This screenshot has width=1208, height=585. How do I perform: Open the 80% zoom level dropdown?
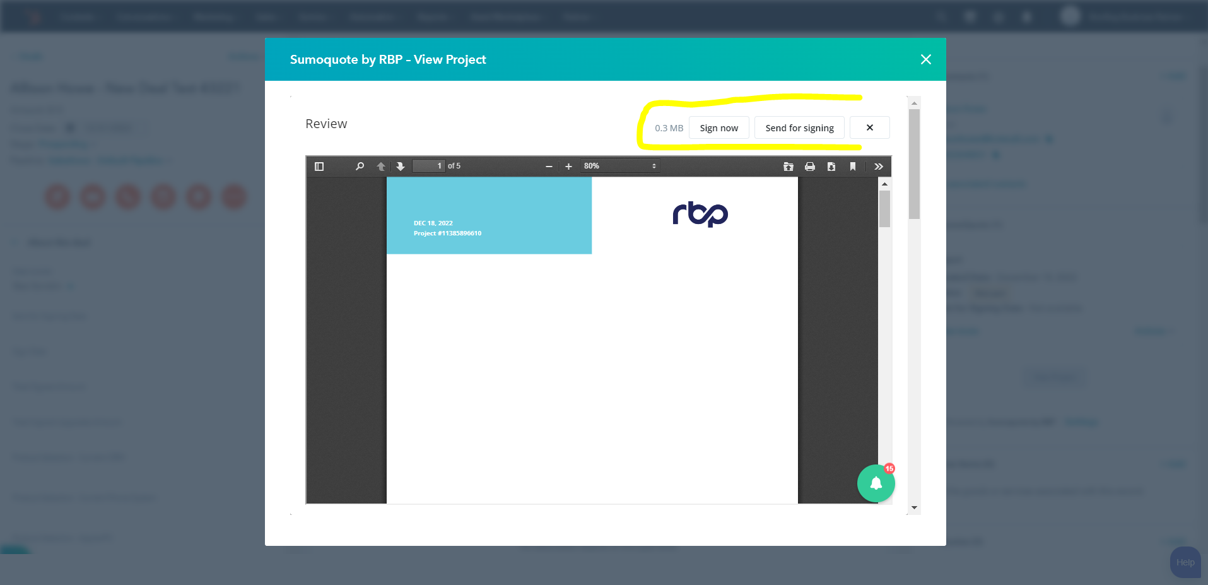[x=620, y=166]
